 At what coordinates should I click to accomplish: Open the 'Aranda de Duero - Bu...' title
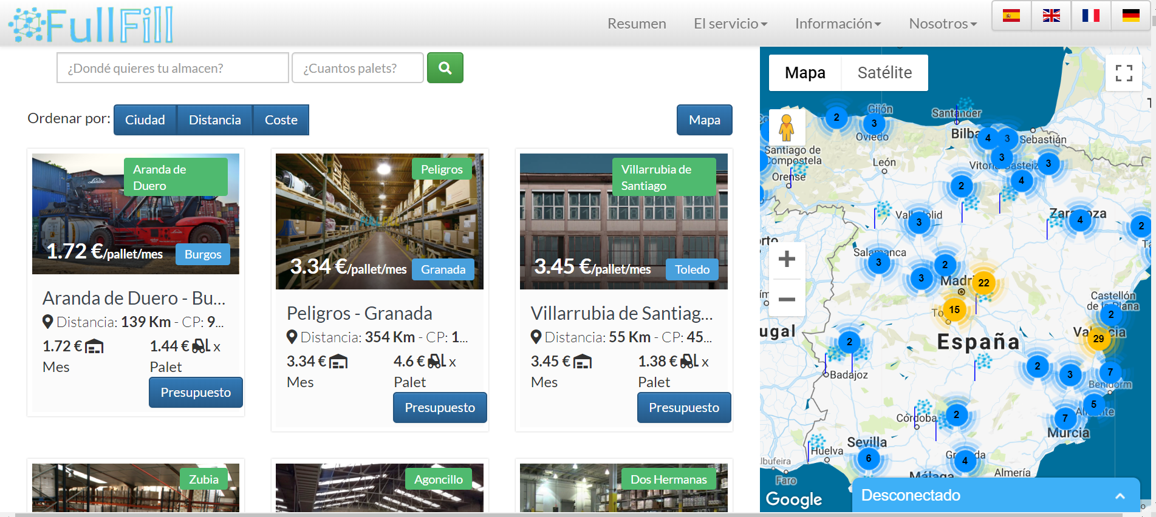coord(134,298)
